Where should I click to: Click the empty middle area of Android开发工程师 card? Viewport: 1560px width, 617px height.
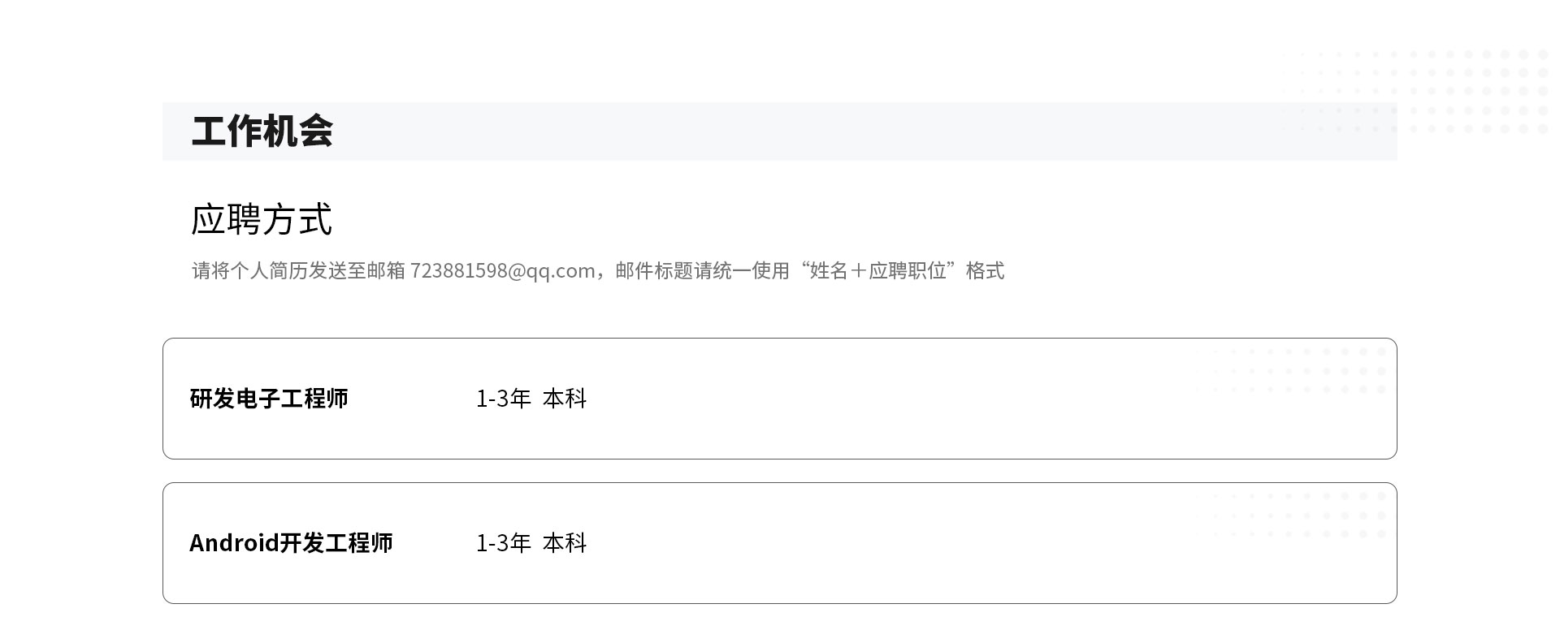tap(894, 543)
